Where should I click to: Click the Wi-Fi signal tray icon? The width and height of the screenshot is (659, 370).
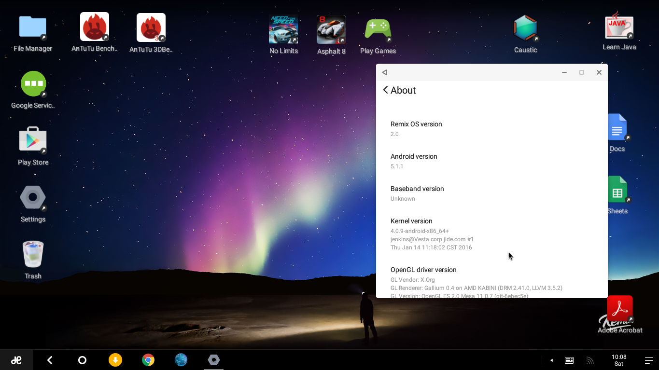pos(589,360)
